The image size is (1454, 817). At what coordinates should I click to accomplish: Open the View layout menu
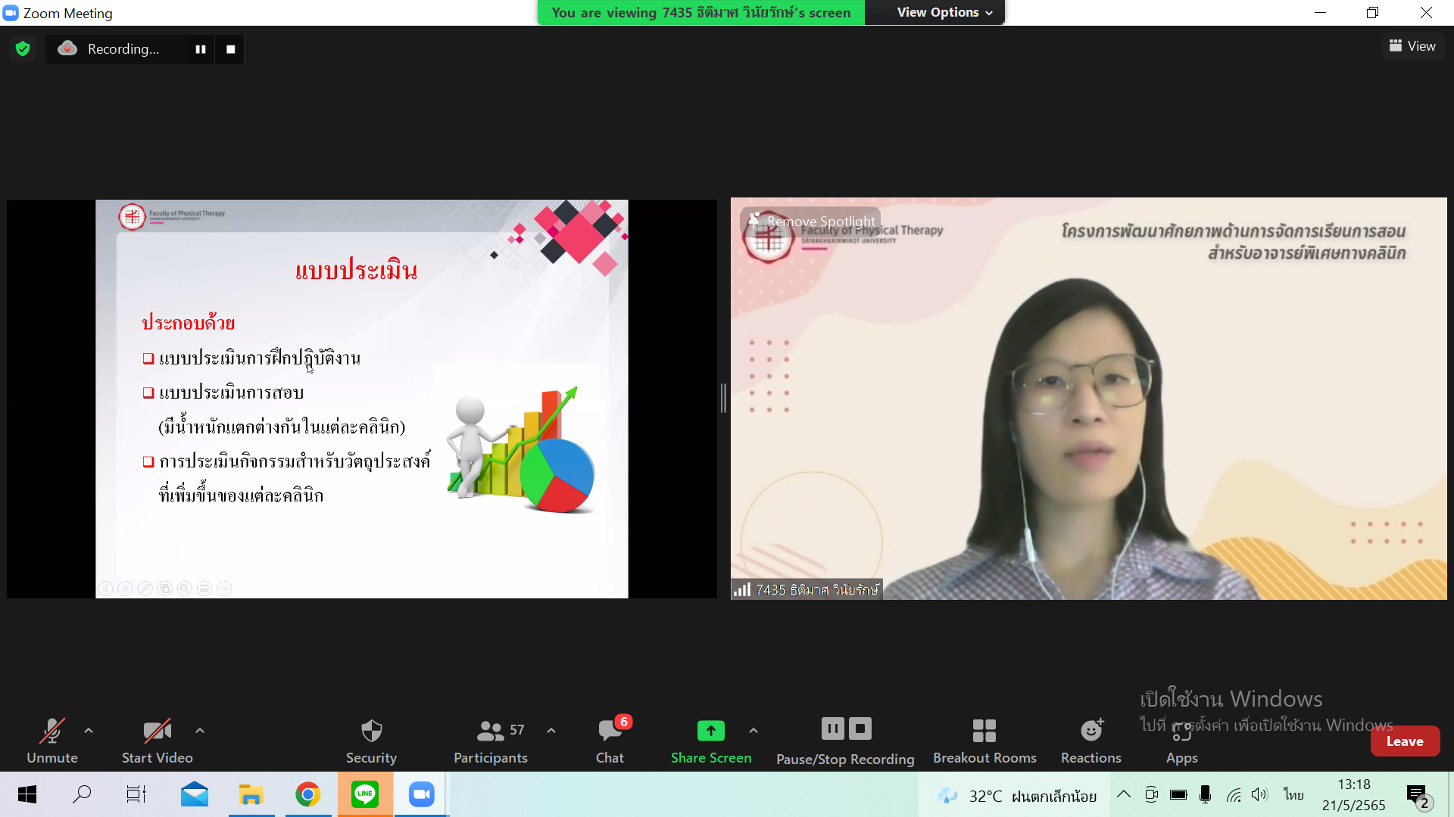[1412, 46]
